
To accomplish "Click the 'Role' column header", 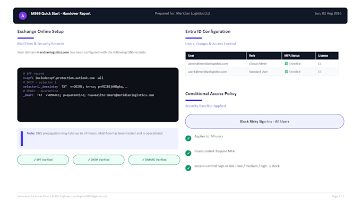I will point(264,56).
